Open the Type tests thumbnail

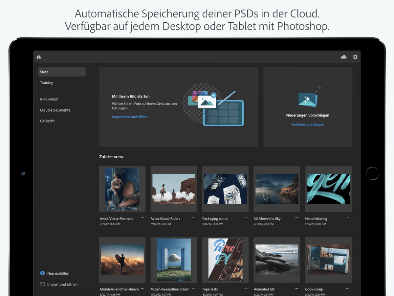pyautogui.click(x=225, y=260)
